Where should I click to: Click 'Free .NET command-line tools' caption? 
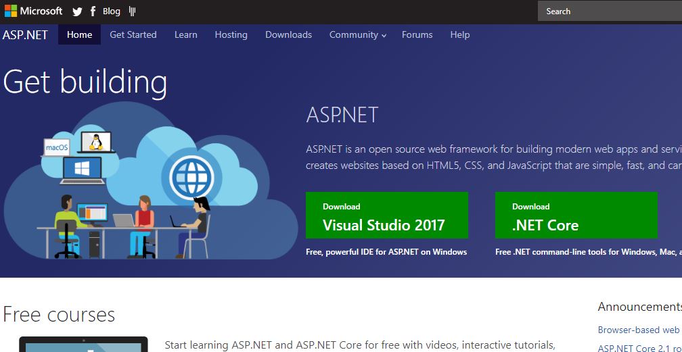coord(589,251)
